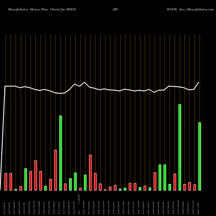Image resolution: width=216 pixels, height=216 pixels.
Task: Select the tallest green bar in the chart
Action: pos(180,147)
